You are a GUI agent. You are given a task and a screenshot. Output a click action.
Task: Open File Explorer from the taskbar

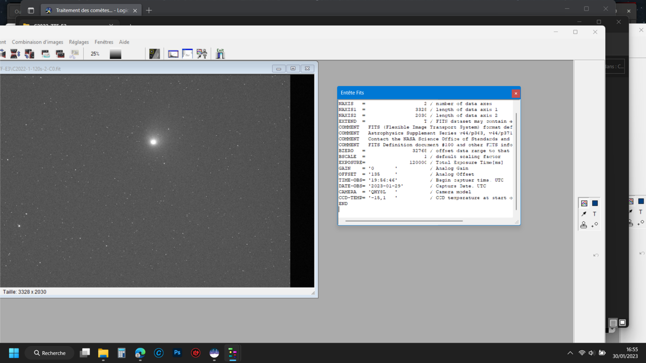click(103, 353)
